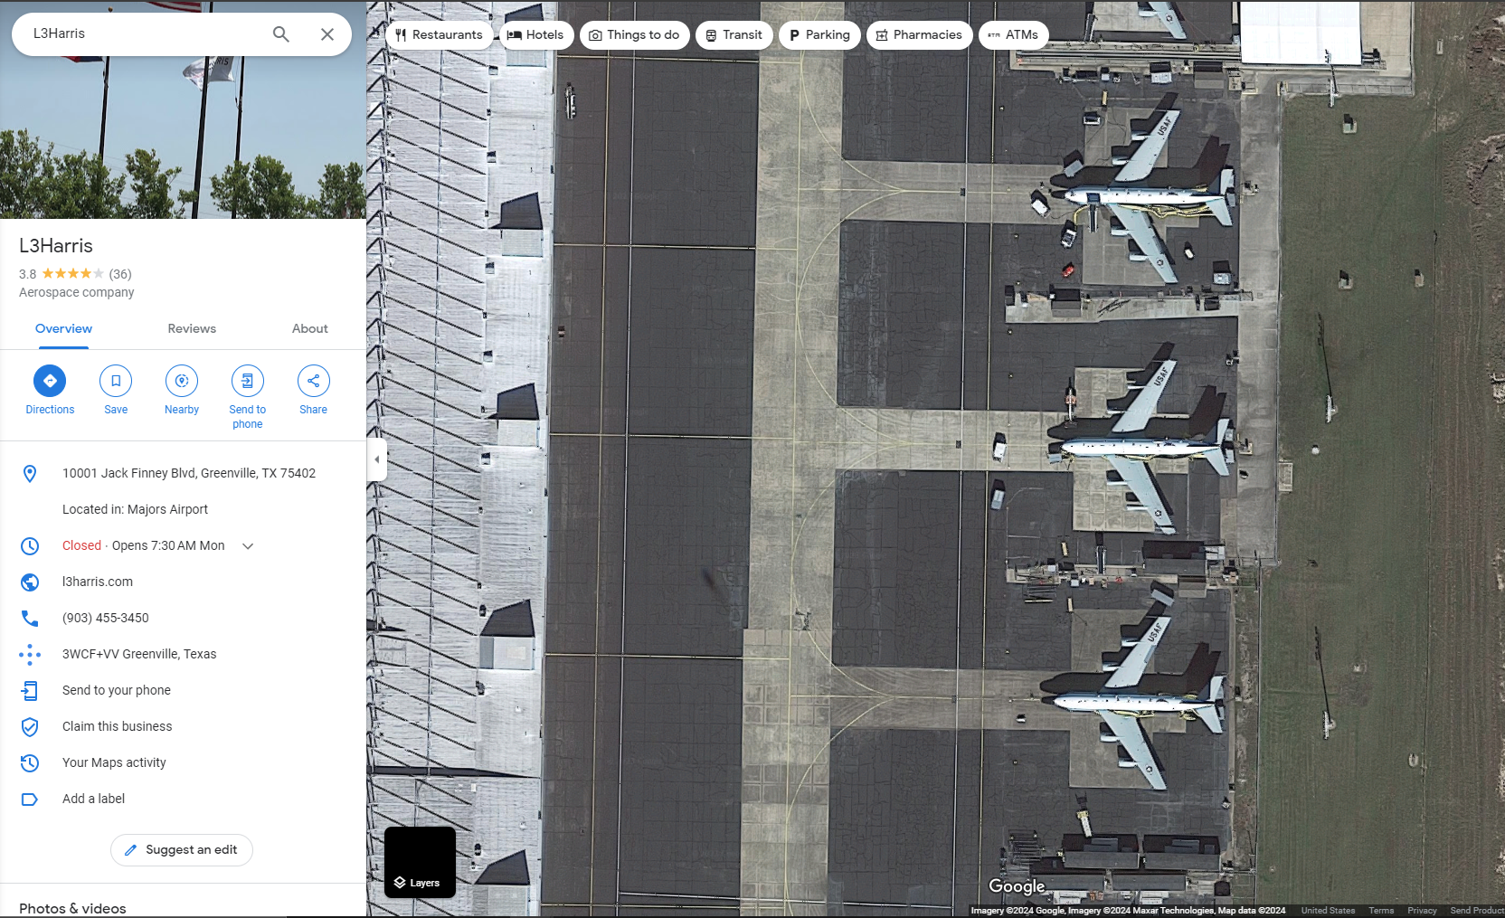Viewport: 1505px width, 918px height.
Task: Choose Add a label
Action: pos(183,799)
